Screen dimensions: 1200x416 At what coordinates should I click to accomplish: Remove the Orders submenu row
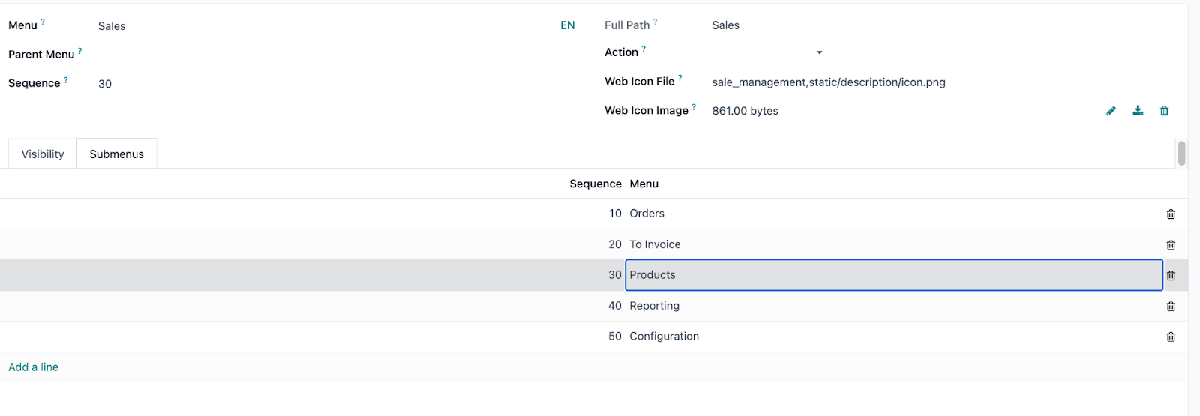click(1171, 214)
